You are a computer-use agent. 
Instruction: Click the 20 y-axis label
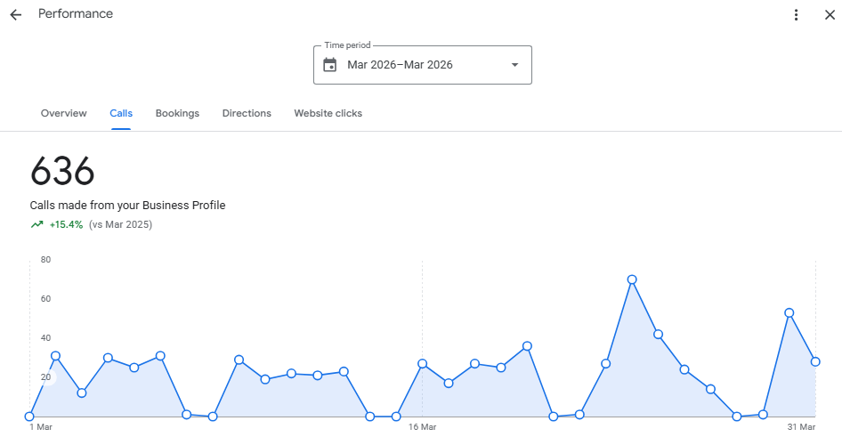click(45, 377)
